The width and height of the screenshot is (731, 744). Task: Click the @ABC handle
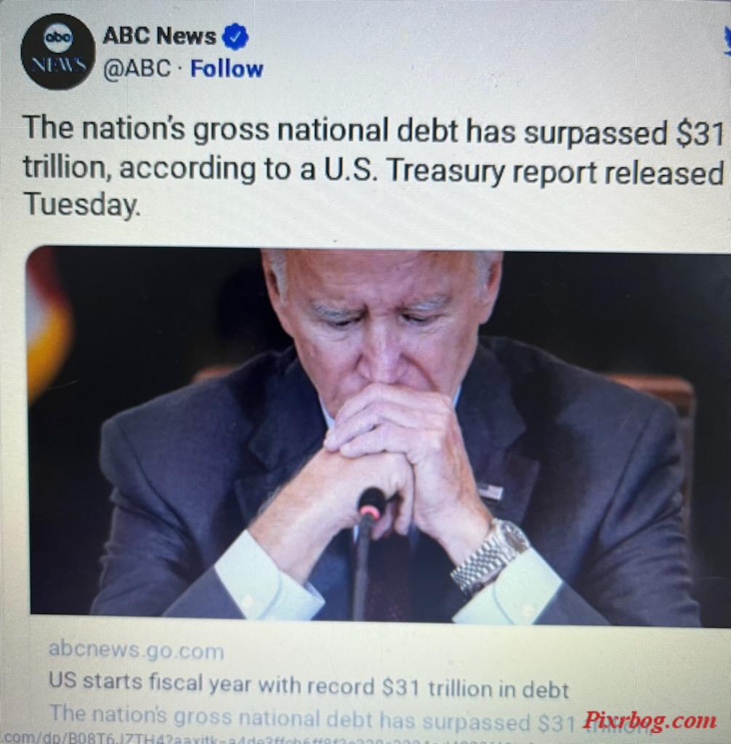click(x=137, y=68)
